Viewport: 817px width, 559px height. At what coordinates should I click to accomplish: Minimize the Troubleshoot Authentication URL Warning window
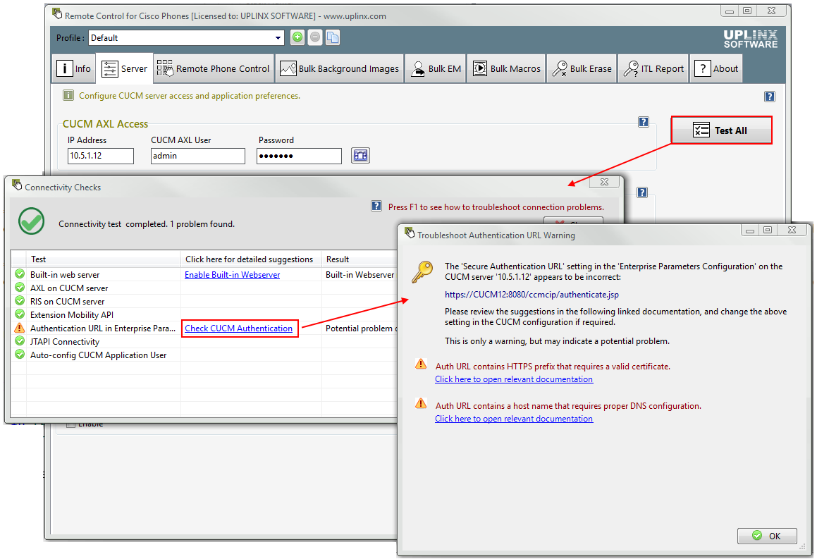click(x=750, y=231)
